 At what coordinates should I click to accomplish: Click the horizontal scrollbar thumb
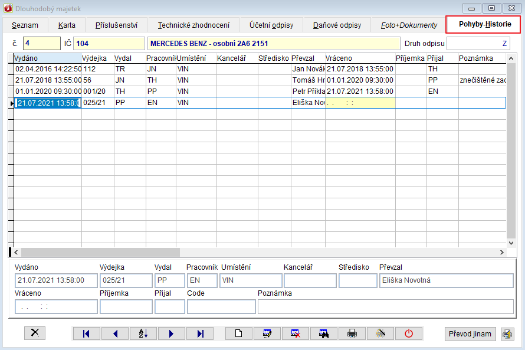point(100,252)
